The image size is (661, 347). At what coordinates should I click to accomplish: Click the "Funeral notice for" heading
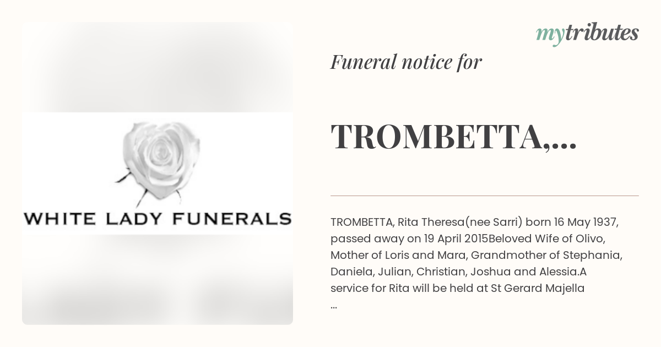pos(406,62)
